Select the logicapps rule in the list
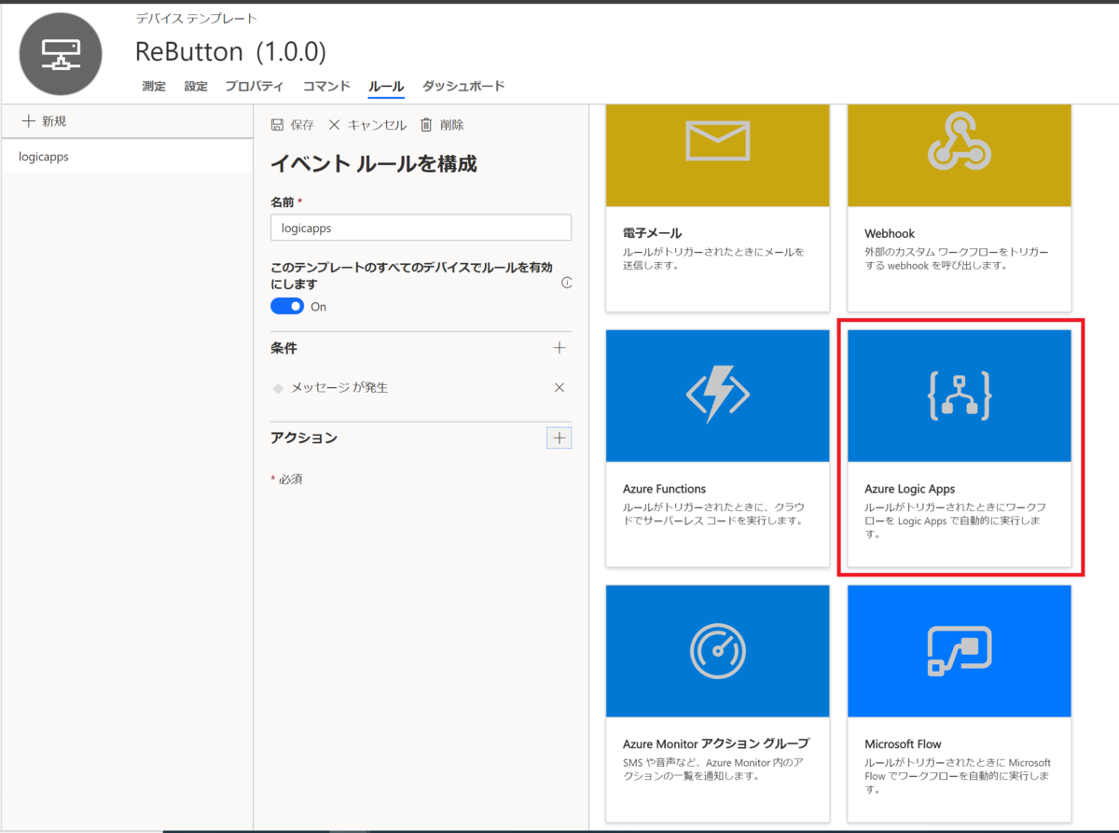 pos(127,157)
